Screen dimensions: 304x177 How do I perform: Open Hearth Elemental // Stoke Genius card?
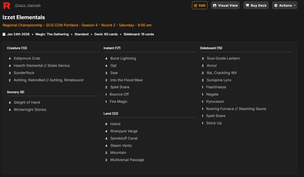[42, 65]
